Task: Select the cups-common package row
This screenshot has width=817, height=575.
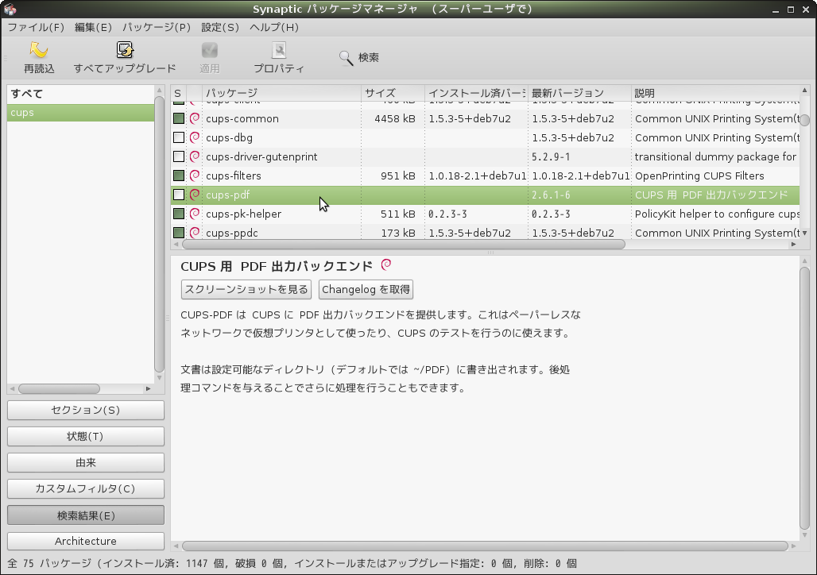Action: click(485, 119)
